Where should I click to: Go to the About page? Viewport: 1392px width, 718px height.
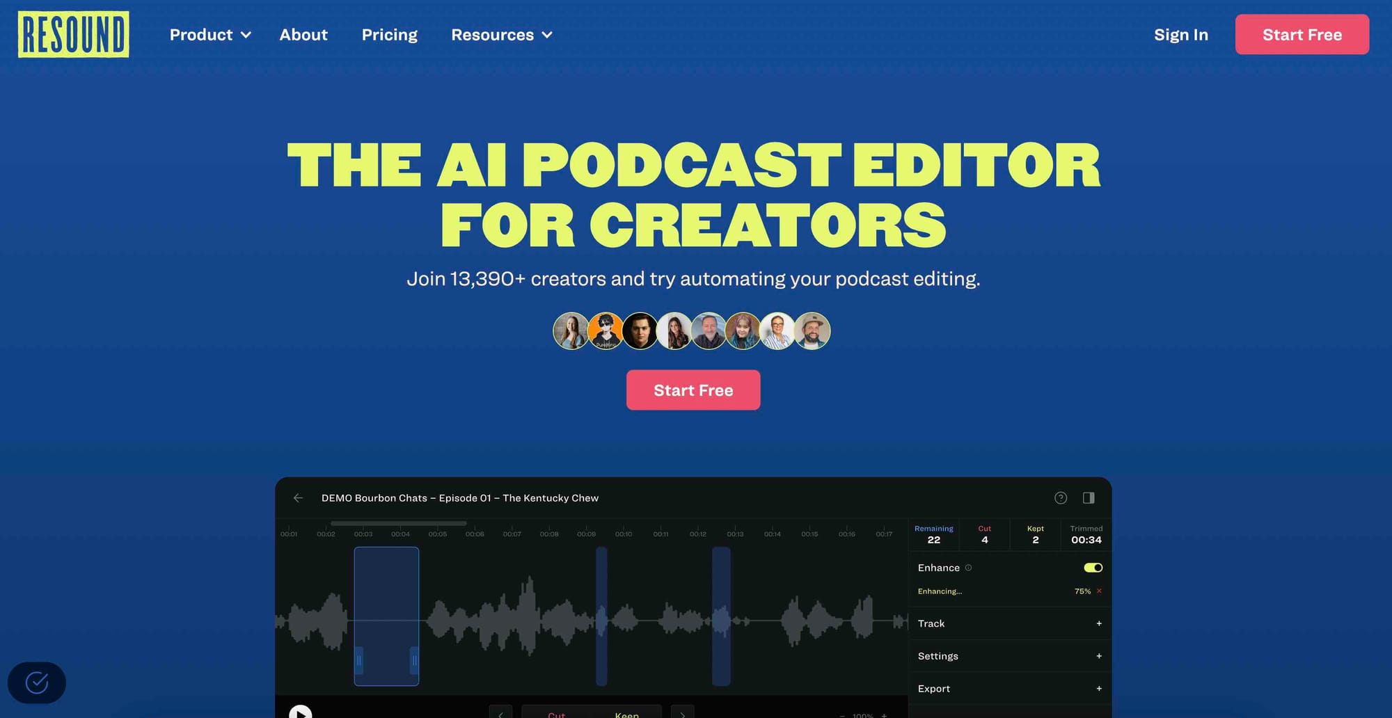coord(303,34)
